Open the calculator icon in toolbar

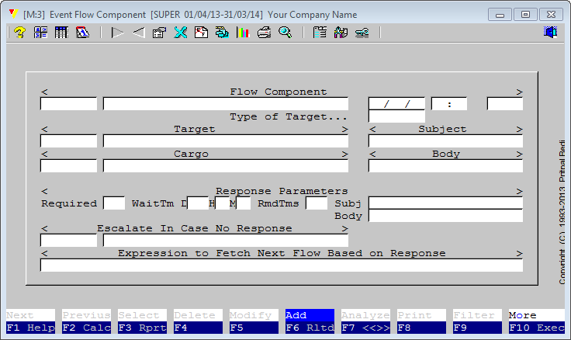(40, 33)
